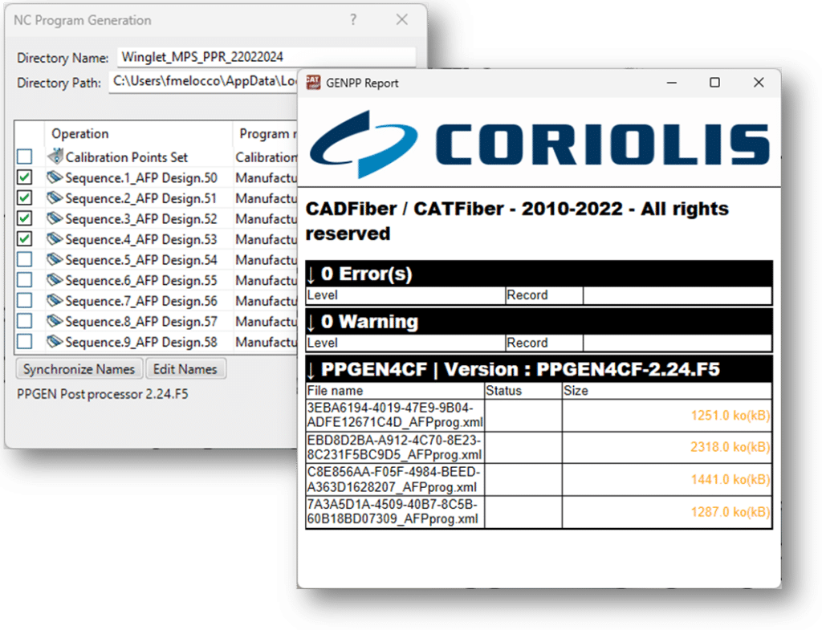
Task: Uncheck Sequence.3_AFP Design.52
Action: point(25,218)
